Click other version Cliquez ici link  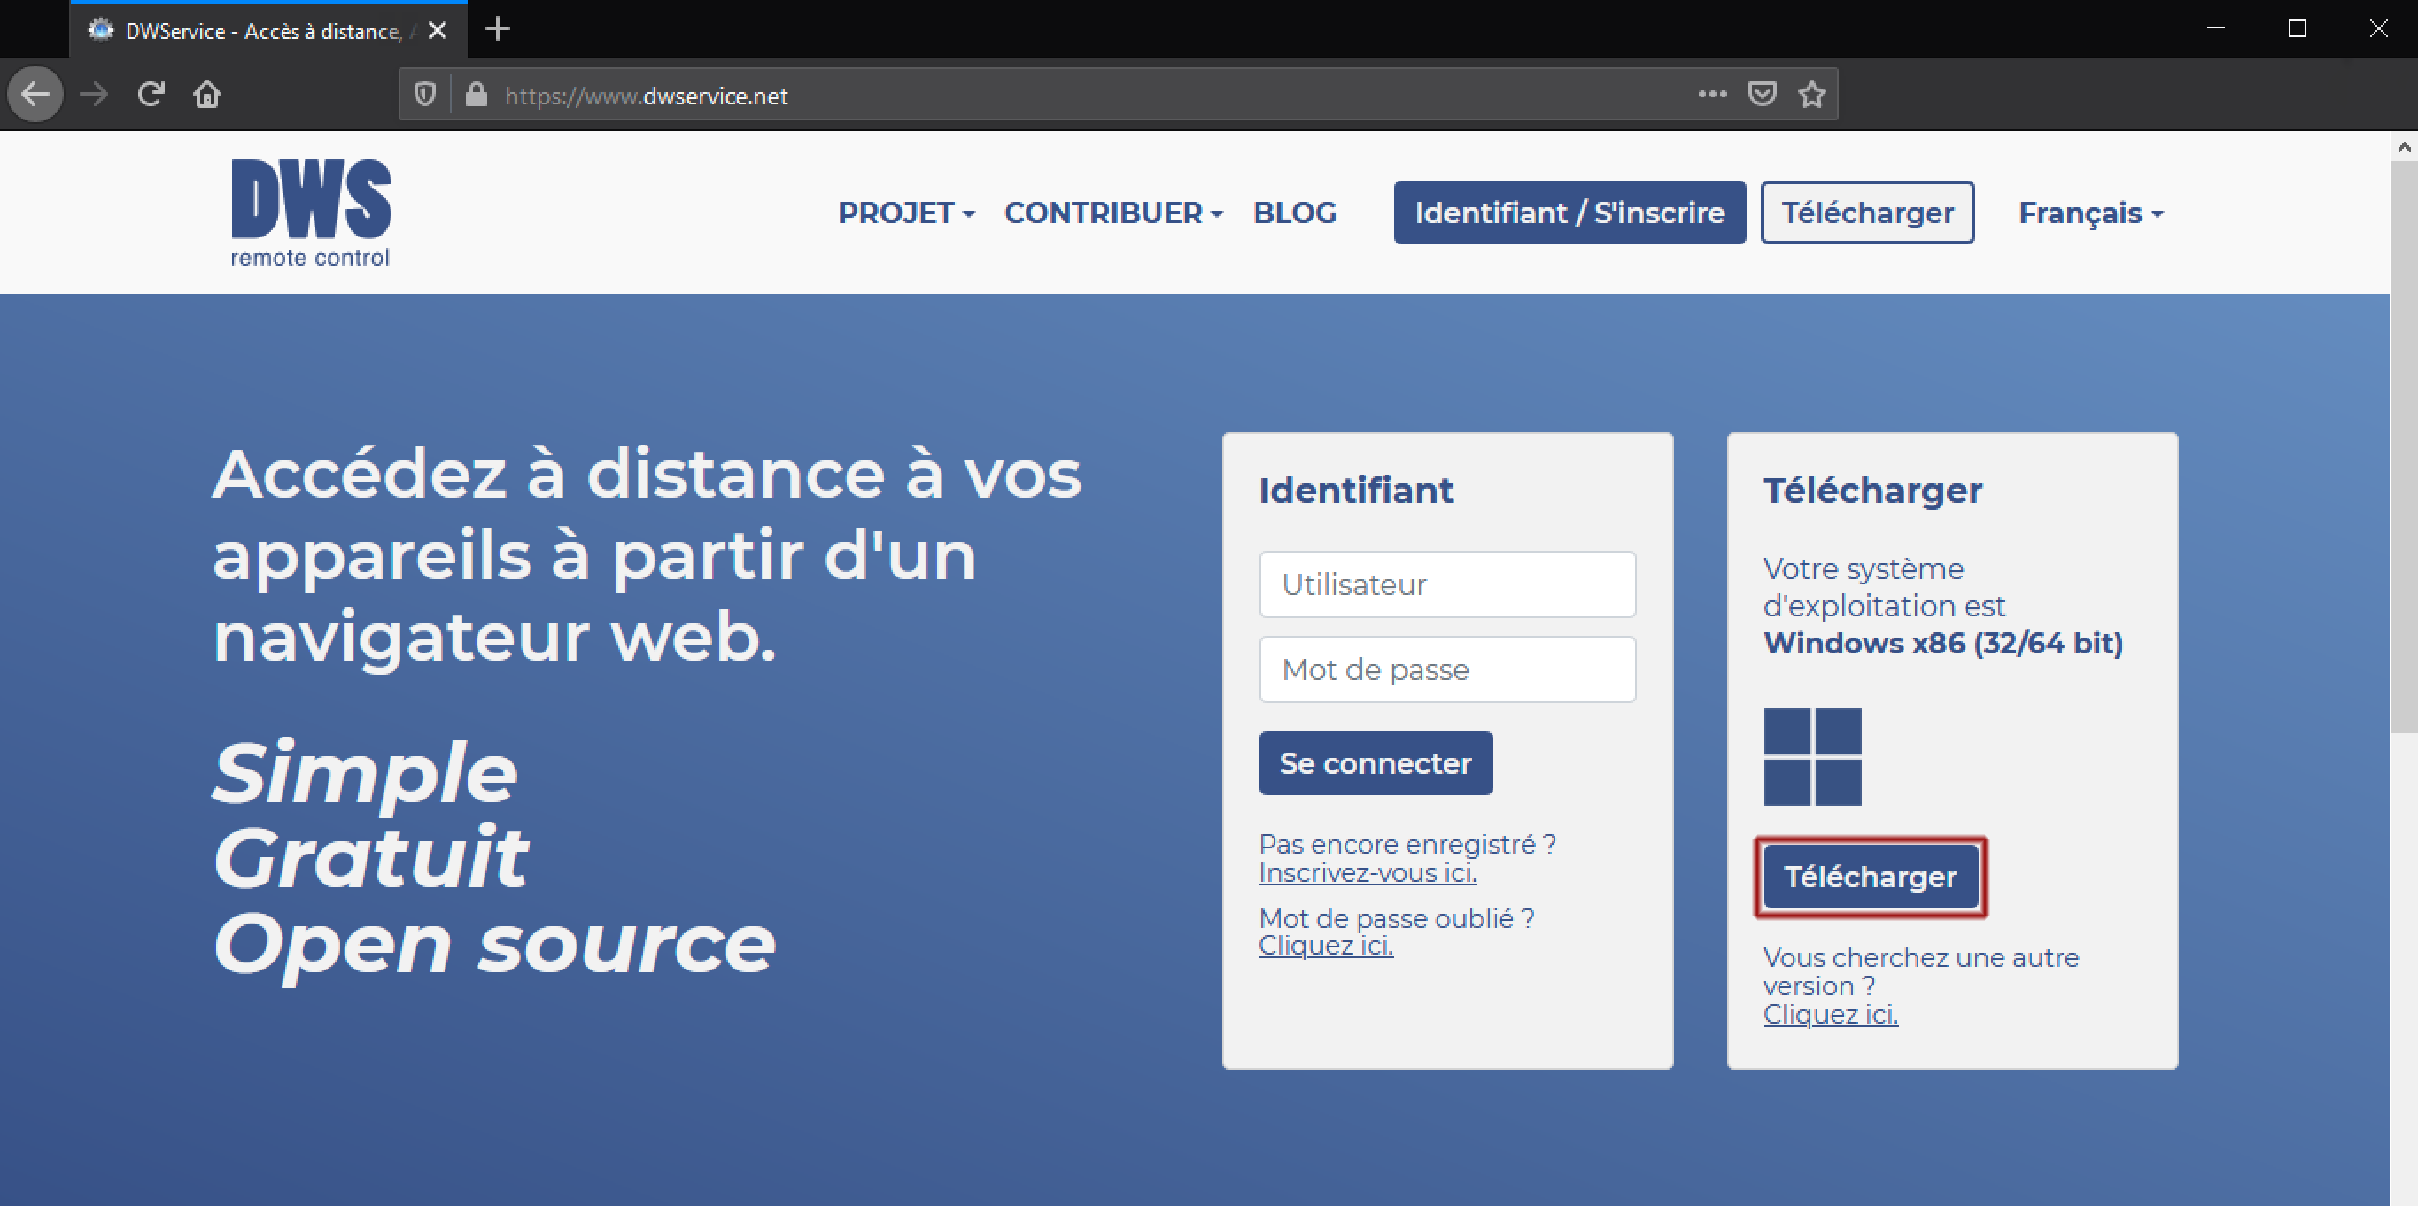[1831, 1014]
